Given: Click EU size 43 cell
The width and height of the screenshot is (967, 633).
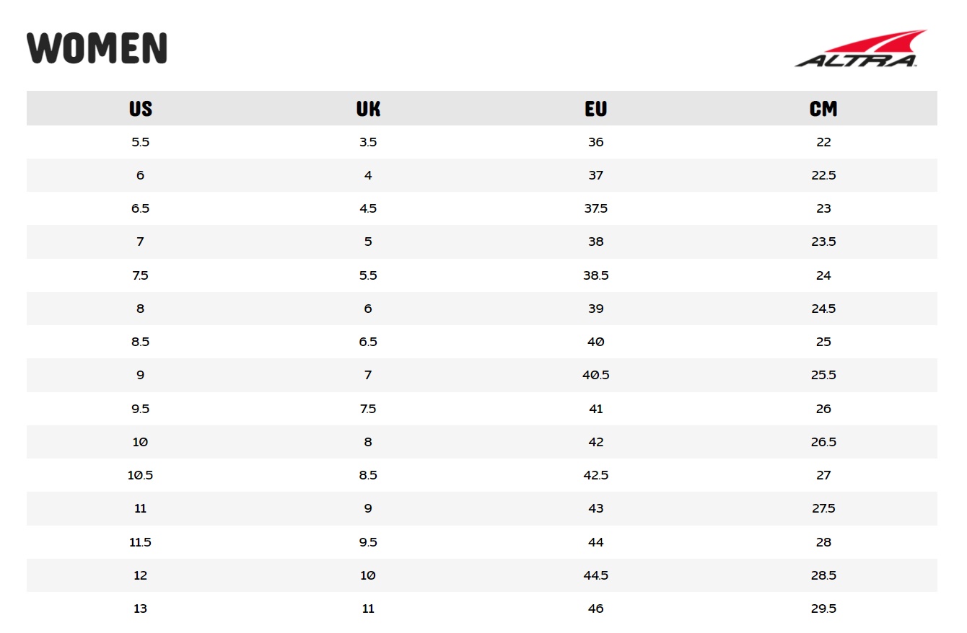Looking at the screenshot, I should [x=595, y=508].
